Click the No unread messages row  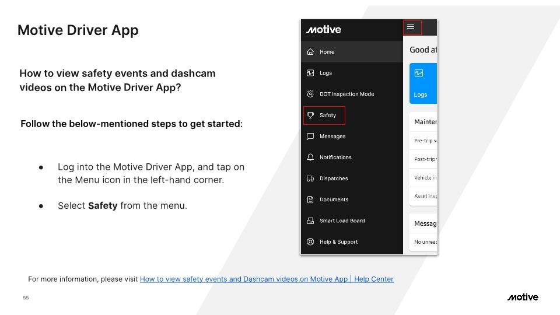click(423, 242)
